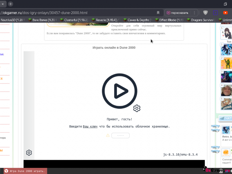Click the stacked-windows icon in the title bar

point(225,4)
